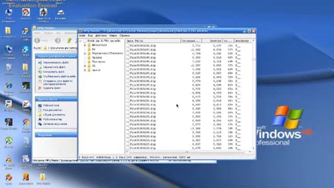Select the Recycle Bin desktop icon

8,67
